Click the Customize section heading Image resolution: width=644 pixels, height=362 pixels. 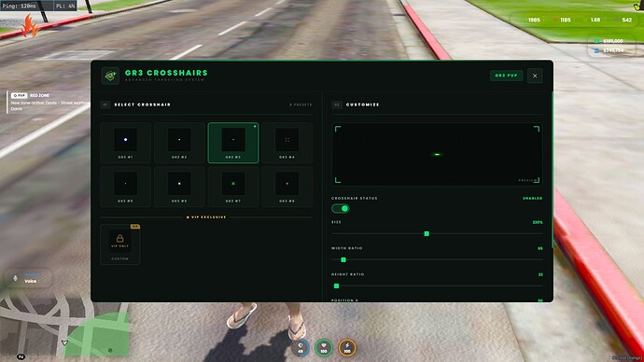click(363, 104)
